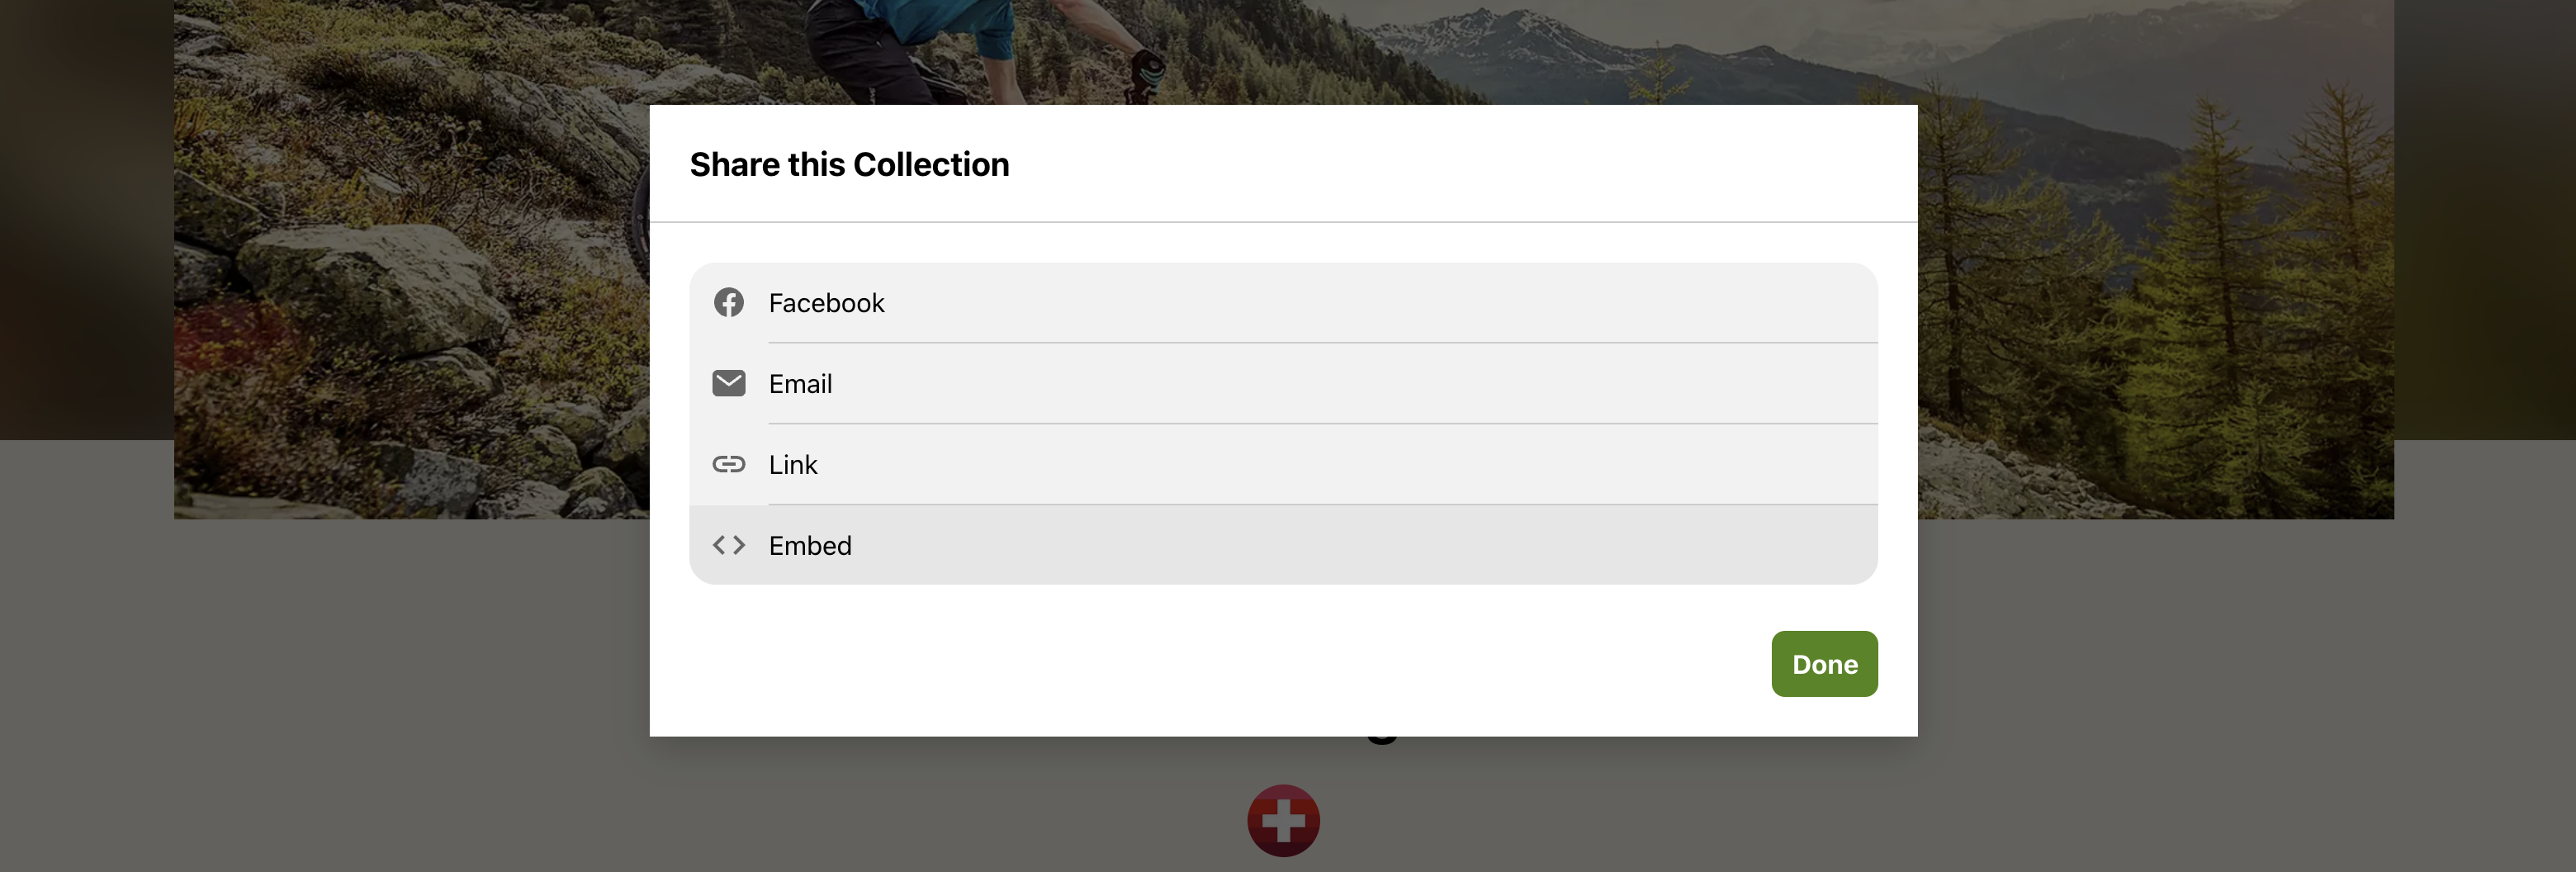Click the Share this Collection heading
Image resolution: width=2576 pixels, height=872 pixels.
[x=849, y=164]
